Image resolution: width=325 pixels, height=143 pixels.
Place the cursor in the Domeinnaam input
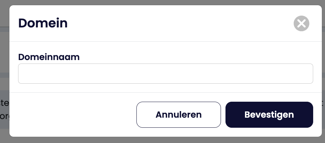(165, 74)
